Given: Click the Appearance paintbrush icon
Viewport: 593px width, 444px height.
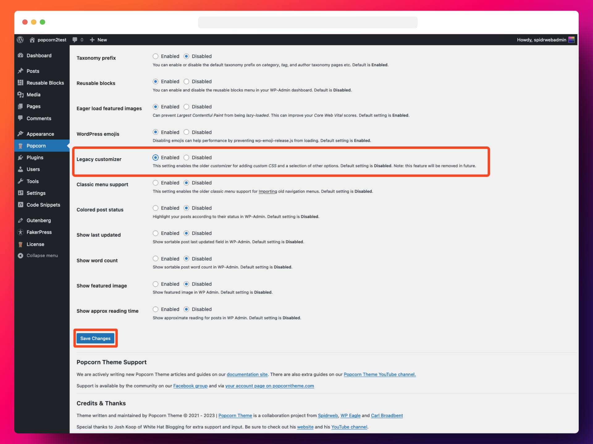Looking at the screenshot, I should pos(20,134).
